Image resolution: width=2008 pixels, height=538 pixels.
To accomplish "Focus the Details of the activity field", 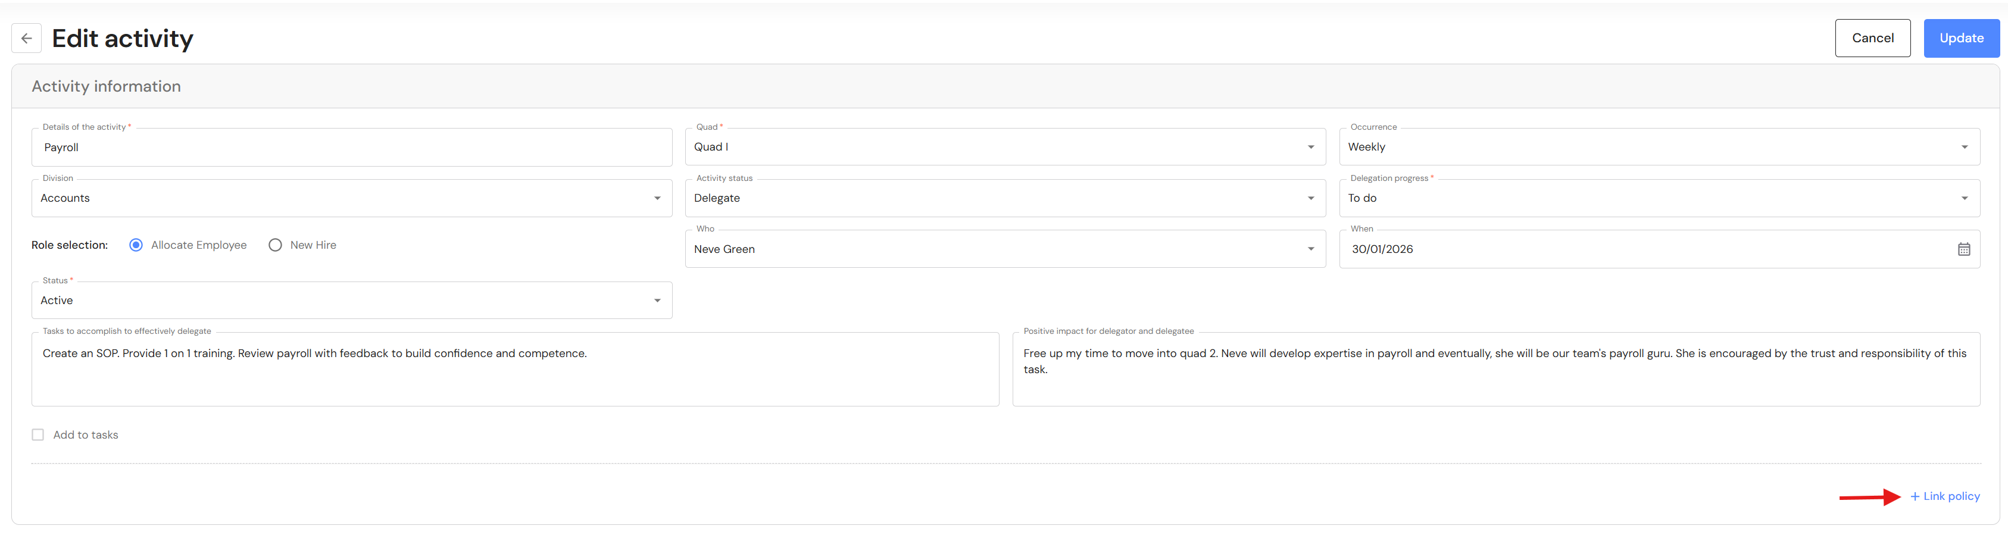I will [x=351, y=148].
